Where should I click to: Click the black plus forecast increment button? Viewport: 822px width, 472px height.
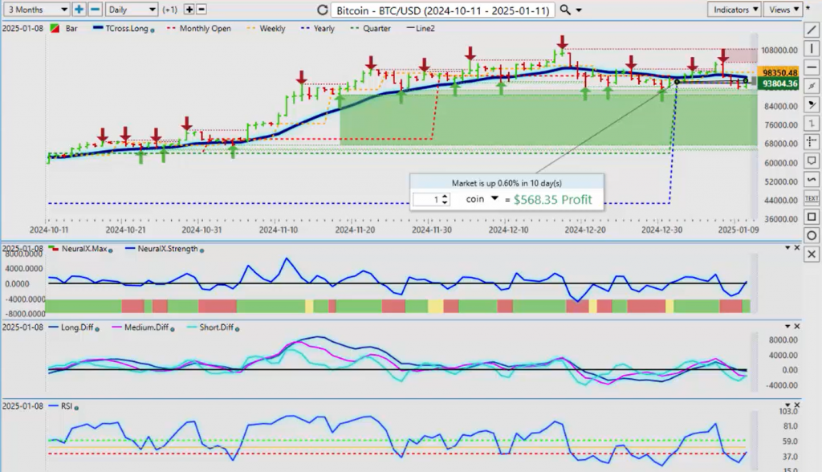[x=189, y=10]
